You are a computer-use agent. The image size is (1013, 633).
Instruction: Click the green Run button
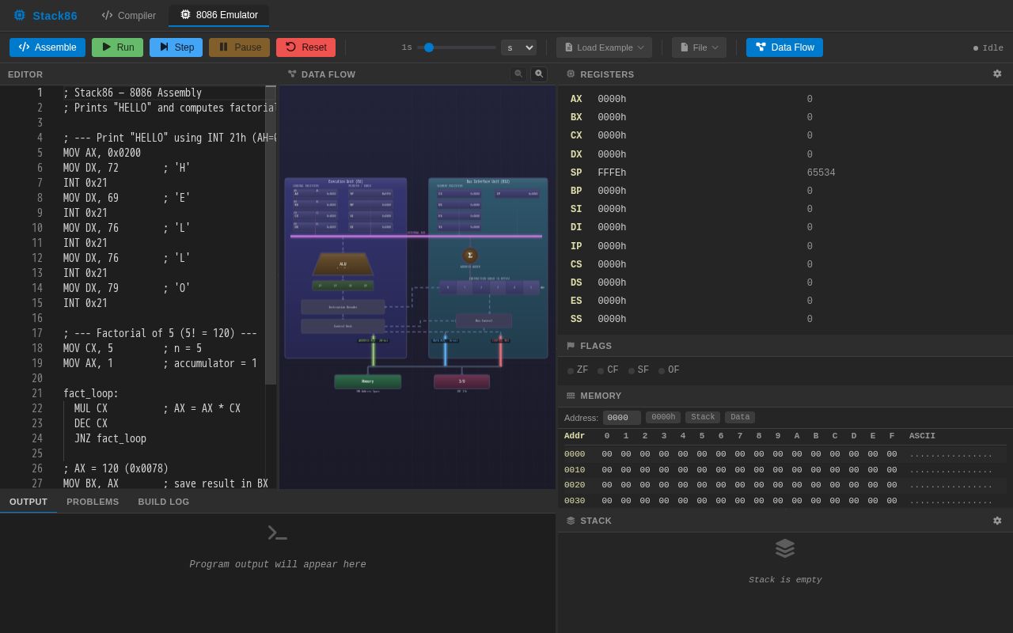click(x=117, y=47)
